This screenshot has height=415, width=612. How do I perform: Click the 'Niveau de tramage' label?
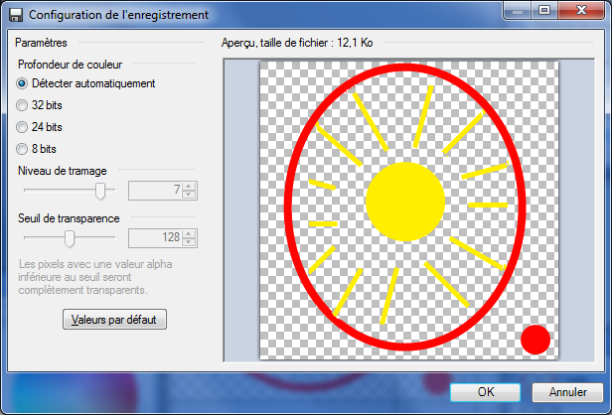pos(63,171)
